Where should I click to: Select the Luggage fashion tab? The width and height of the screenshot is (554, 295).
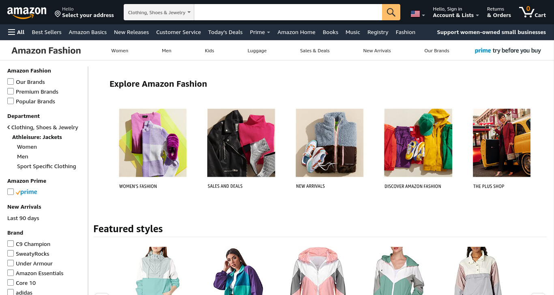coord(257,51)
